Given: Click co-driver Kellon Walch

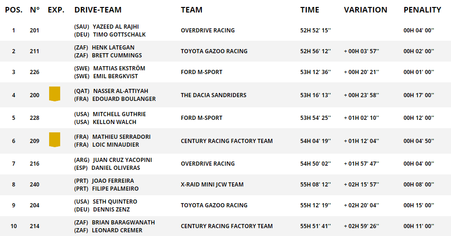Looking at the screenshot, I should [114, 122].
